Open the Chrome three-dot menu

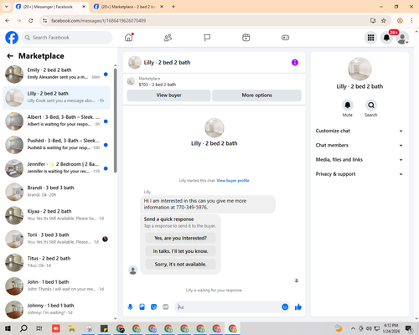click(411, 21)
